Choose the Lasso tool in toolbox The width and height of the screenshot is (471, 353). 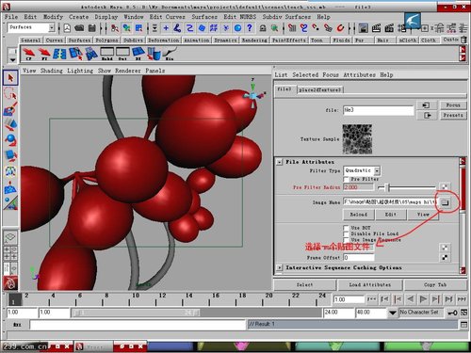click(x=10, y=93)
